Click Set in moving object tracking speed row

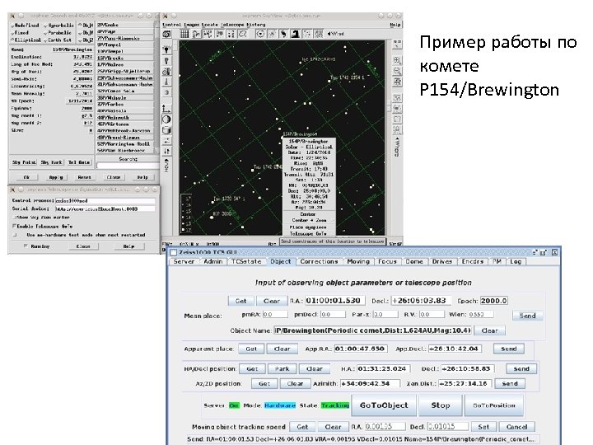[x=483, y=427]
